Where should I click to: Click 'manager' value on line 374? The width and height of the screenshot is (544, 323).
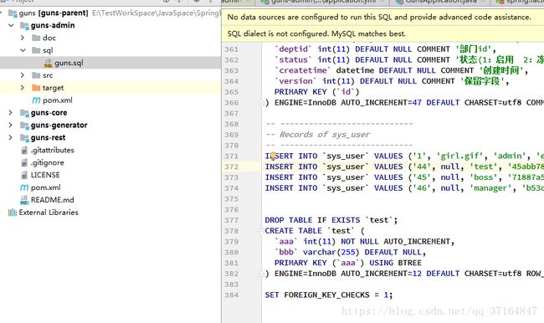[493, 188]
